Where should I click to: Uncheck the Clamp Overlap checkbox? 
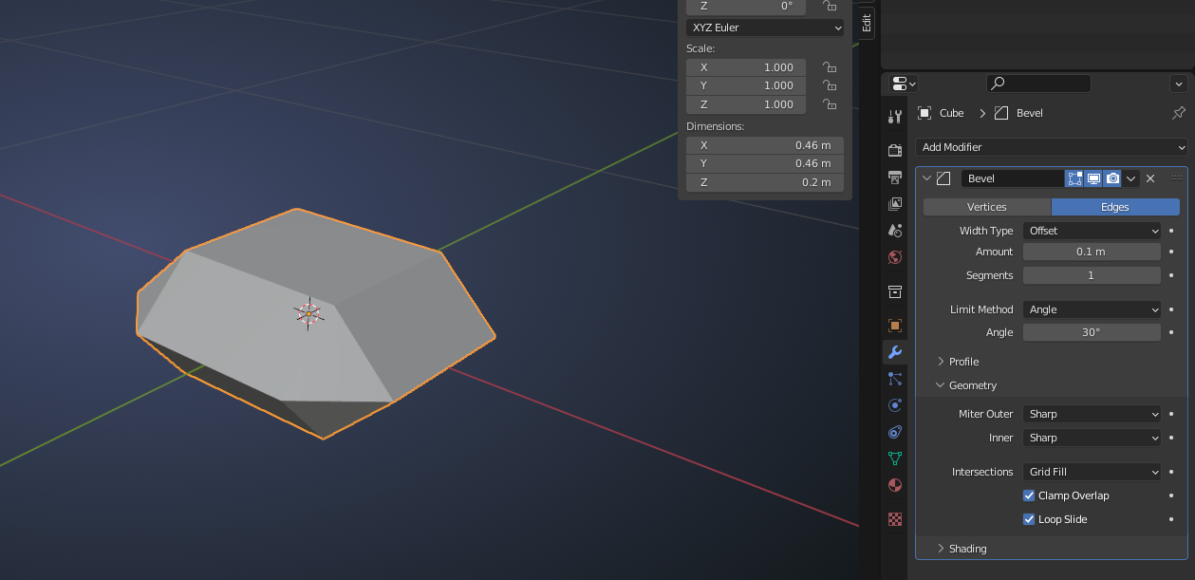coord(1029,496)
